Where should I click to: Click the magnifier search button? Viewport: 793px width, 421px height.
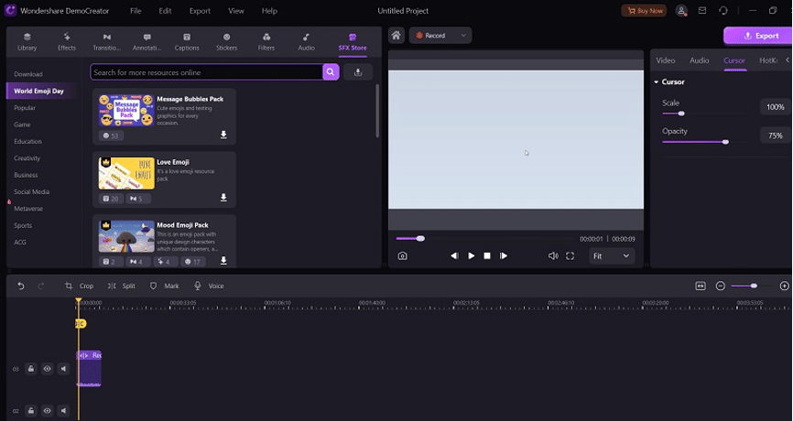[x=331, y=72]
